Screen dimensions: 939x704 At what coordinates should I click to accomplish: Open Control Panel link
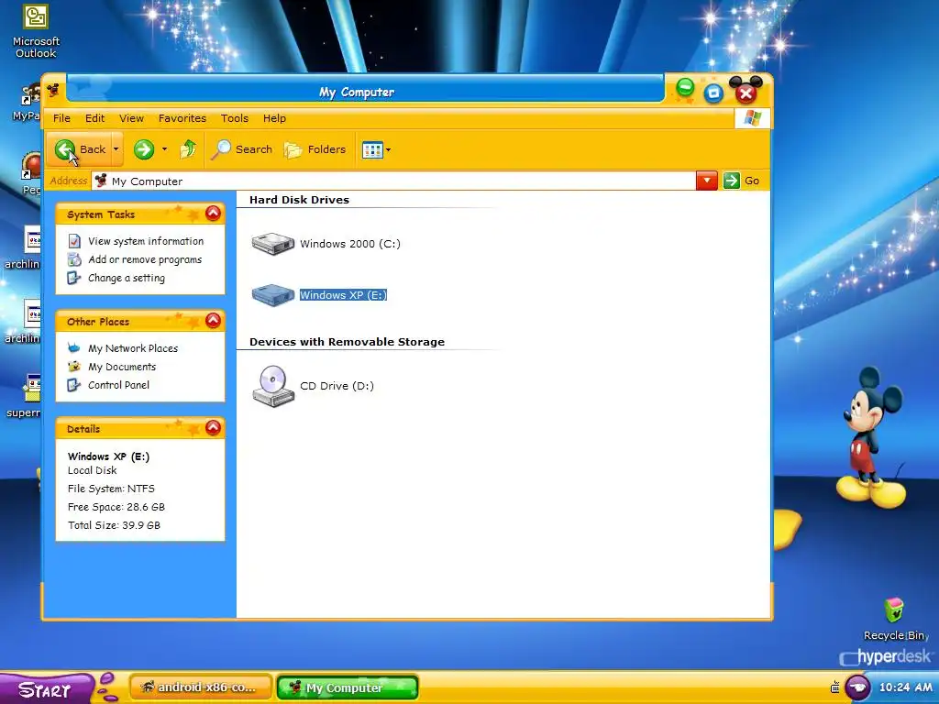118,386
